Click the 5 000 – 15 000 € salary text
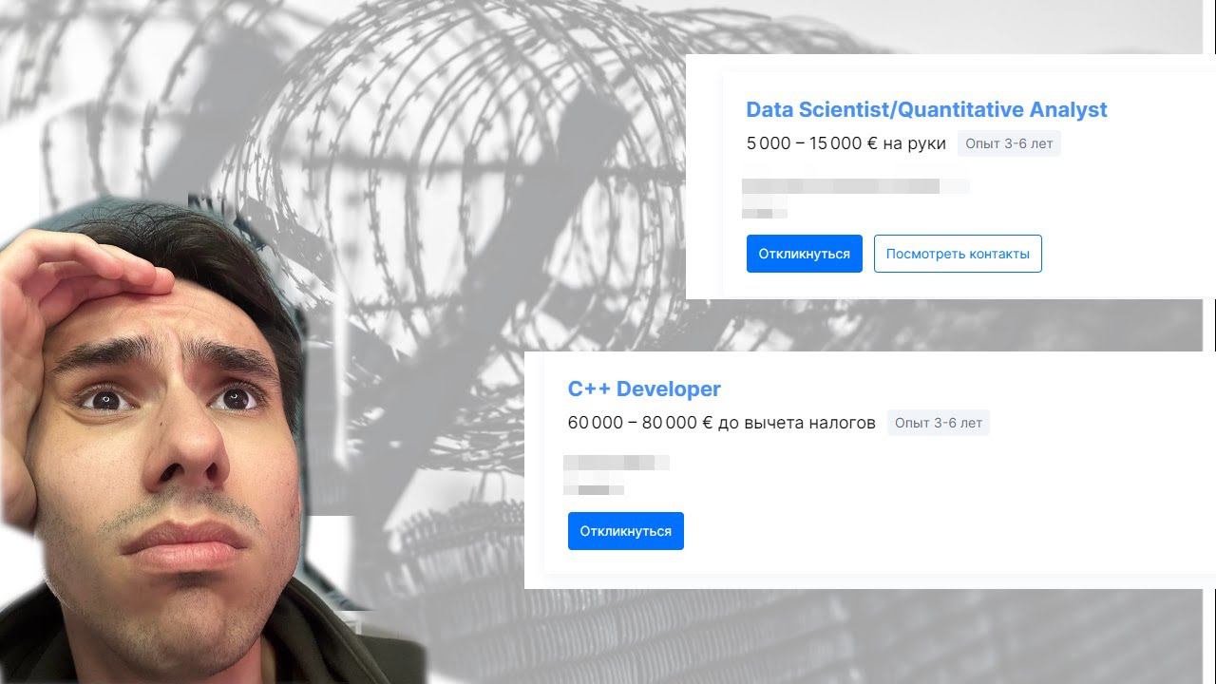The image size is (1216, 684). point(811,143)
